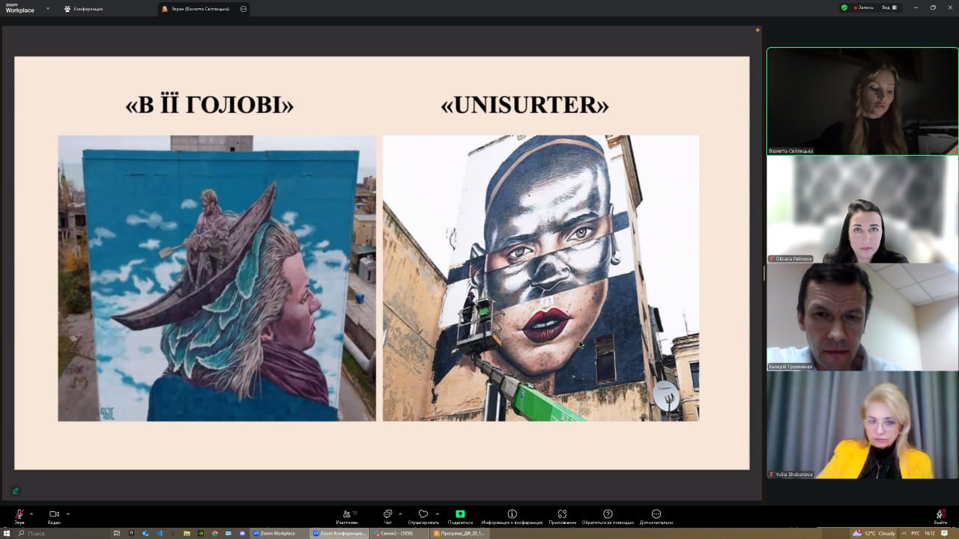Viewport: 959px width, 539px height.
Task: Unmute the microphone with the Звук icon
Action: [19, 517]
